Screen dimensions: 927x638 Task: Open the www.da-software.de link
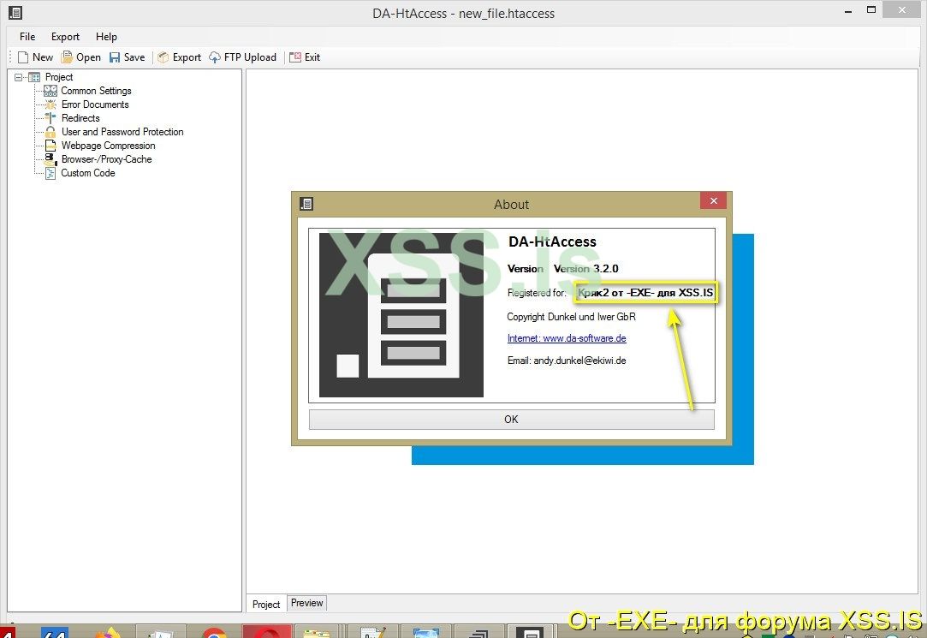pos(567,338)
